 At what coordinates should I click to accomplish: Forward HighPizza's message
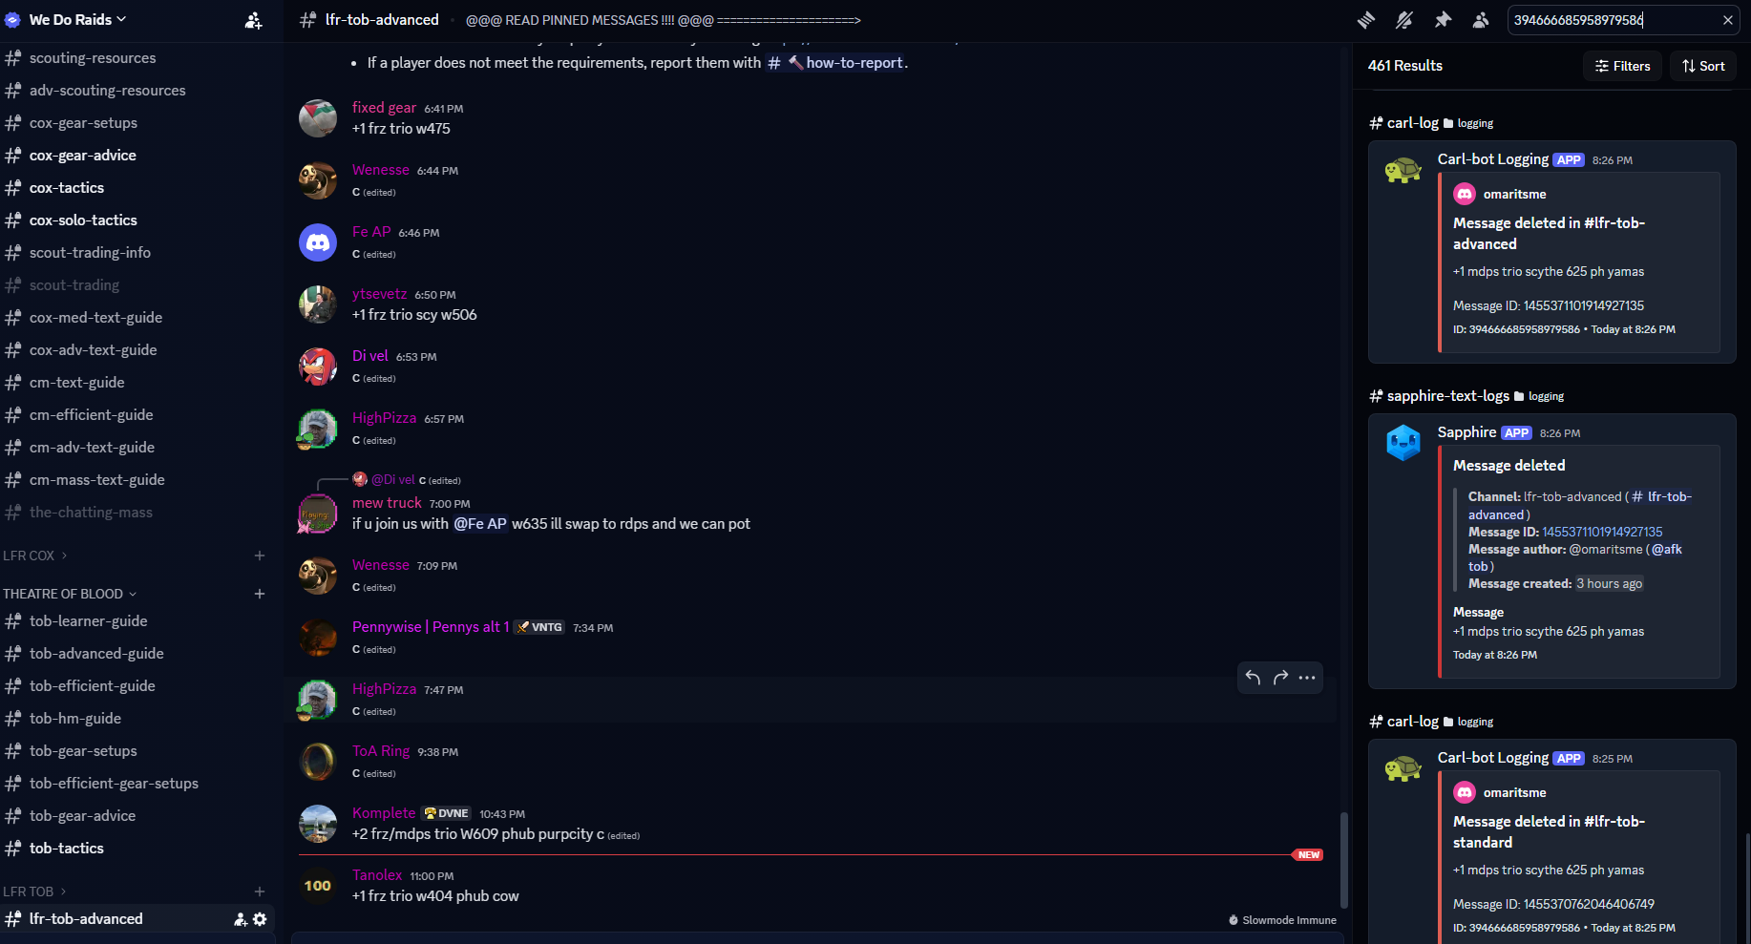click(1279, 678)
